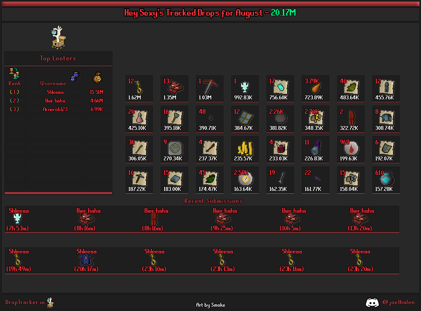Select Shleeaa's key submission from 23h 16m

292,260
